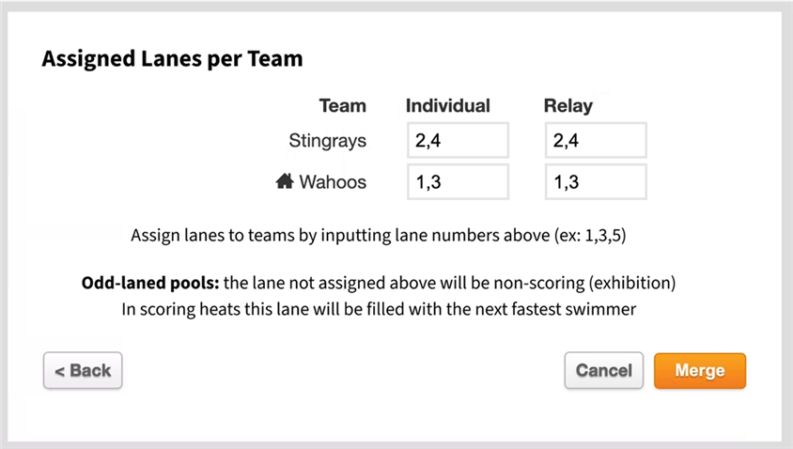793x449 pixels.
Task: Click the Individual column header
Action: pos(447,106)
